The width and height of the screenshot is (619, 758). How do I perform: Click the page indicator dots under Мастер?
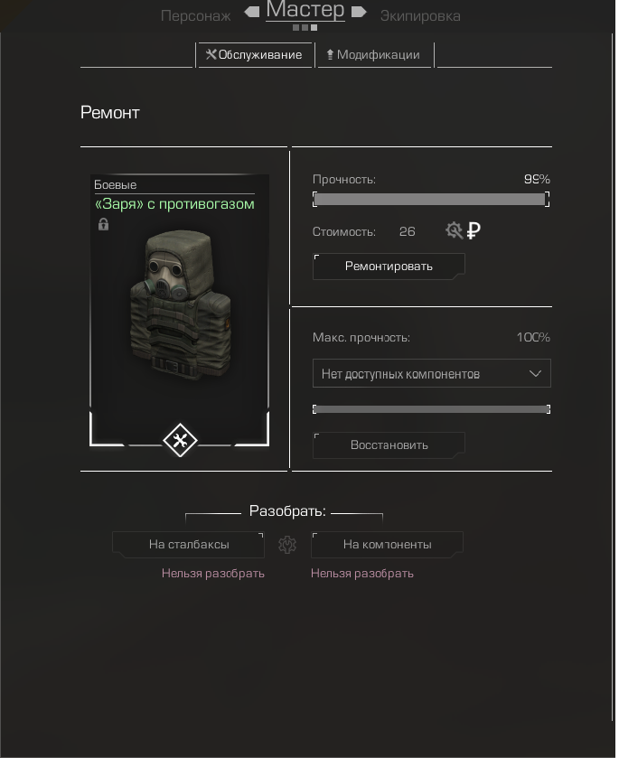pyautogui.click(x=305, y=27)
